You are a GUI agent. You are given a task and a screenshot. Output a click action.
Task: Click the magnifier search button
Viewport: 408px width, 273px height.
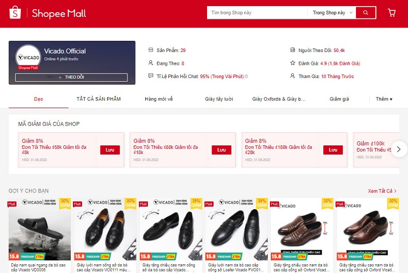tap(366, 12)
